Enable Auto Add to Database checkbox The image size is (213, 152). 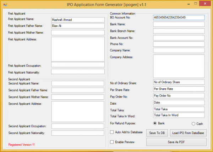(x=112, y=132)
